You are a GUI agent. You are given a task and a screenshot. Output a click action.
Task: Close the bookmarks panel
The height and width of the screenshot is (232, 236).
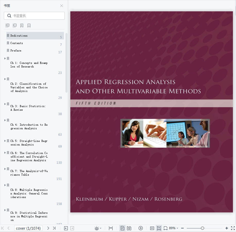click(61, 6)
